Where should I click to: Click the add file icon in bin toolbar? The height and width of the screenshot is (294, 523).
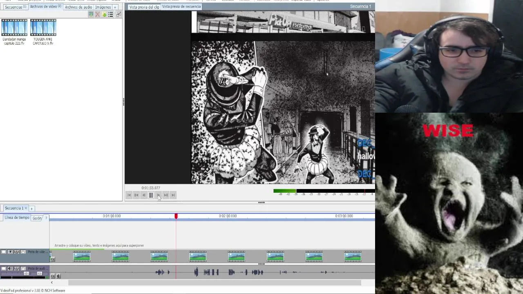point(104,14)
